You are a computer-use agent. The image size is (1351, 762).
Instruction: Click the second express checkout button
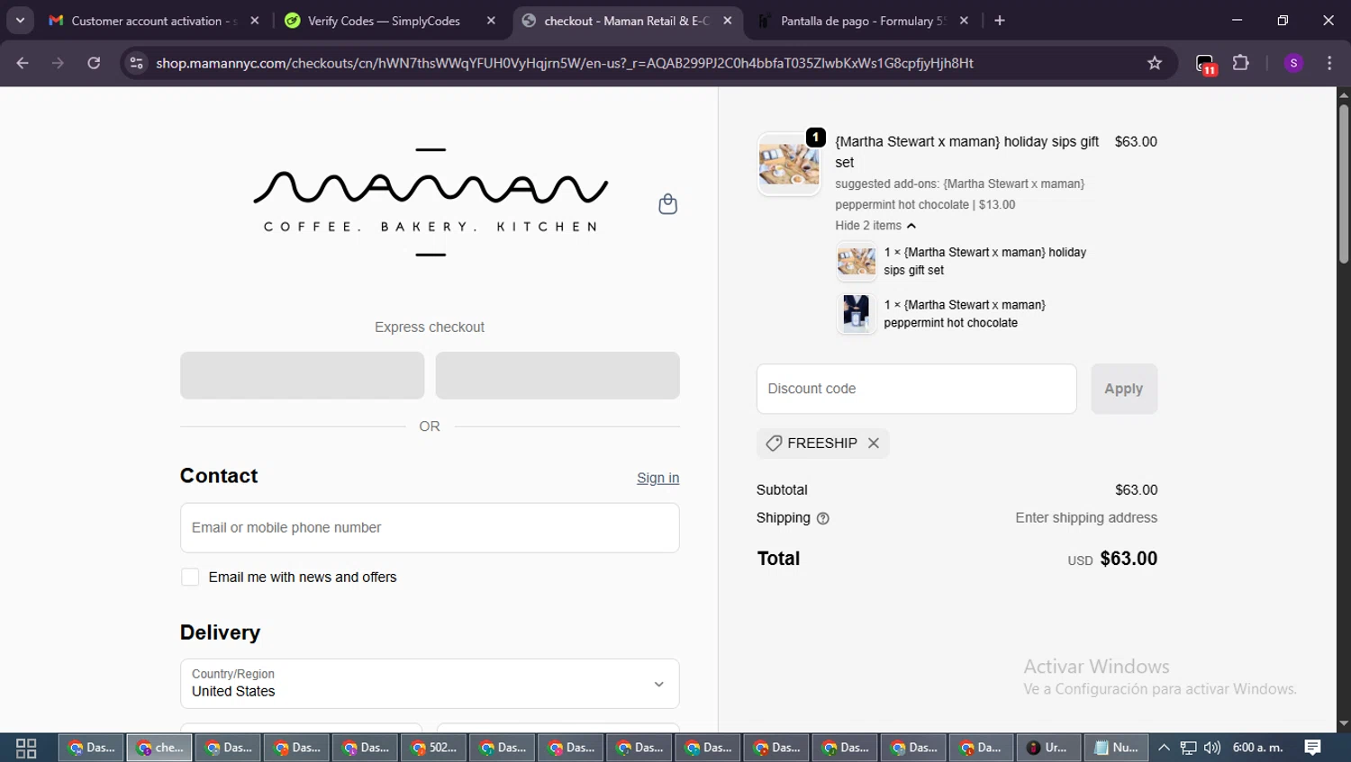(558, 375)
